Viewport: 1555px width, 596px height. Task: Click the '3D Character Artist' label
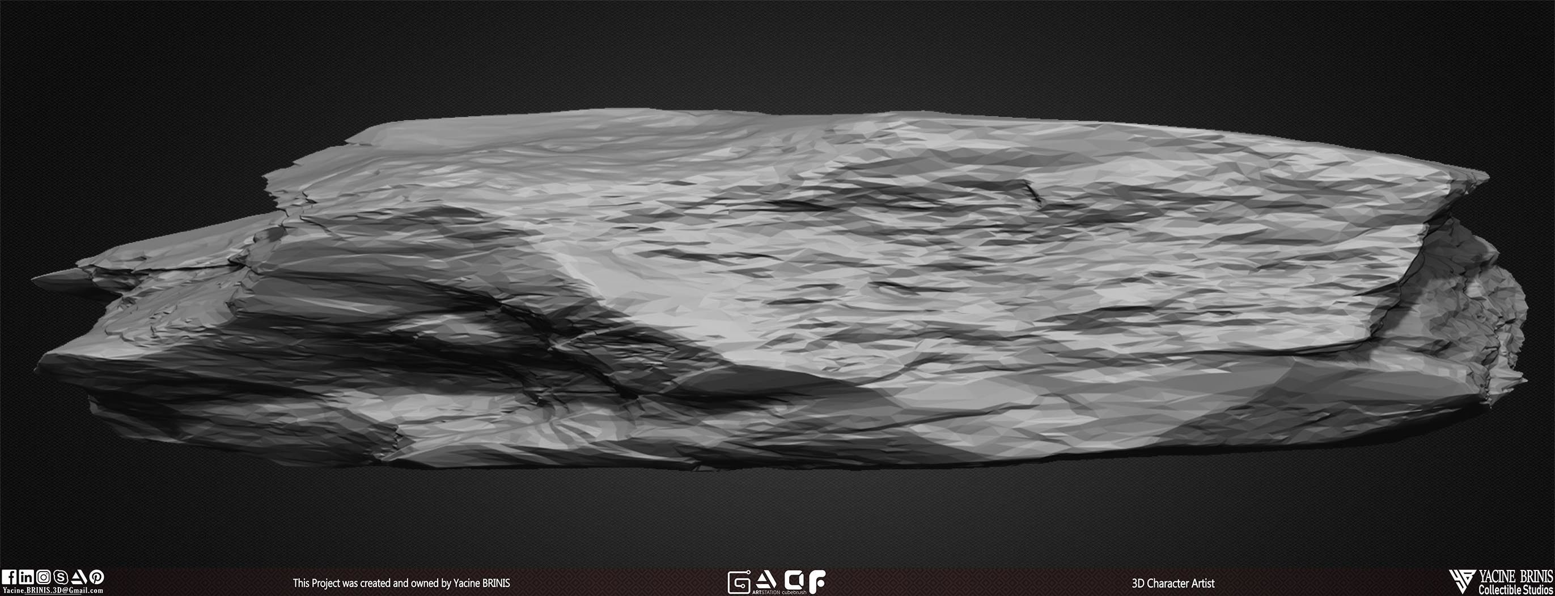1173,583
